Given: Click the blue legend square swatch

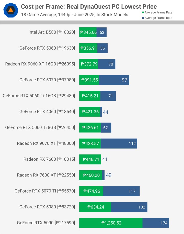Looking at the screenshot, I should click(x=143, y=18).
